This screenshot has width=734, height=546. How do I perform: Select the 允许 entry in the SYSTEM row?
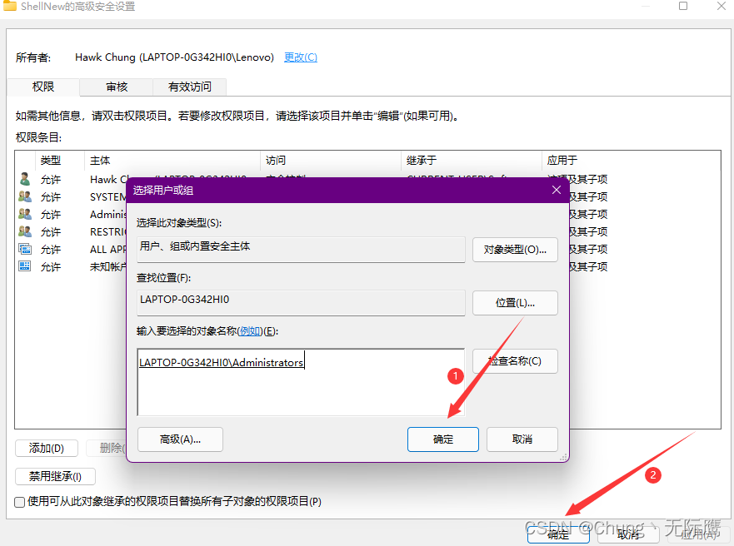[51, 196]
